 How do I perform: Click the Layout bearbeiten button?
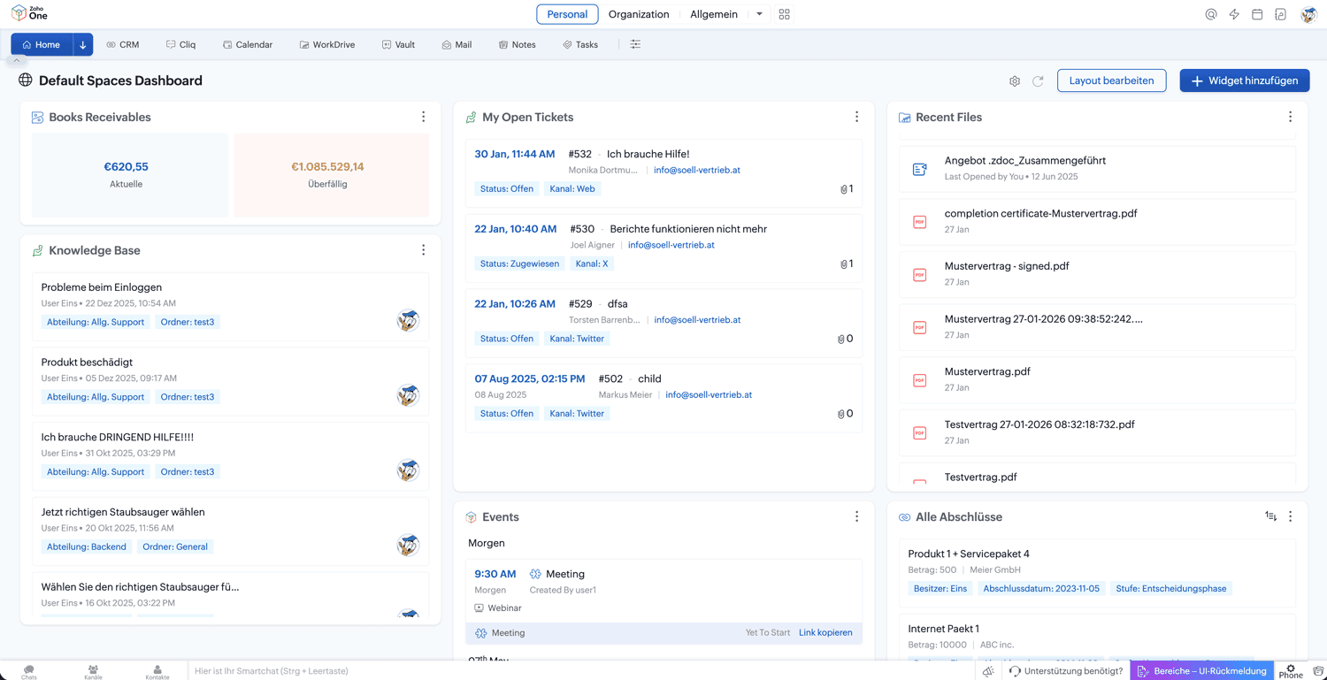[x=1111, y=80]
